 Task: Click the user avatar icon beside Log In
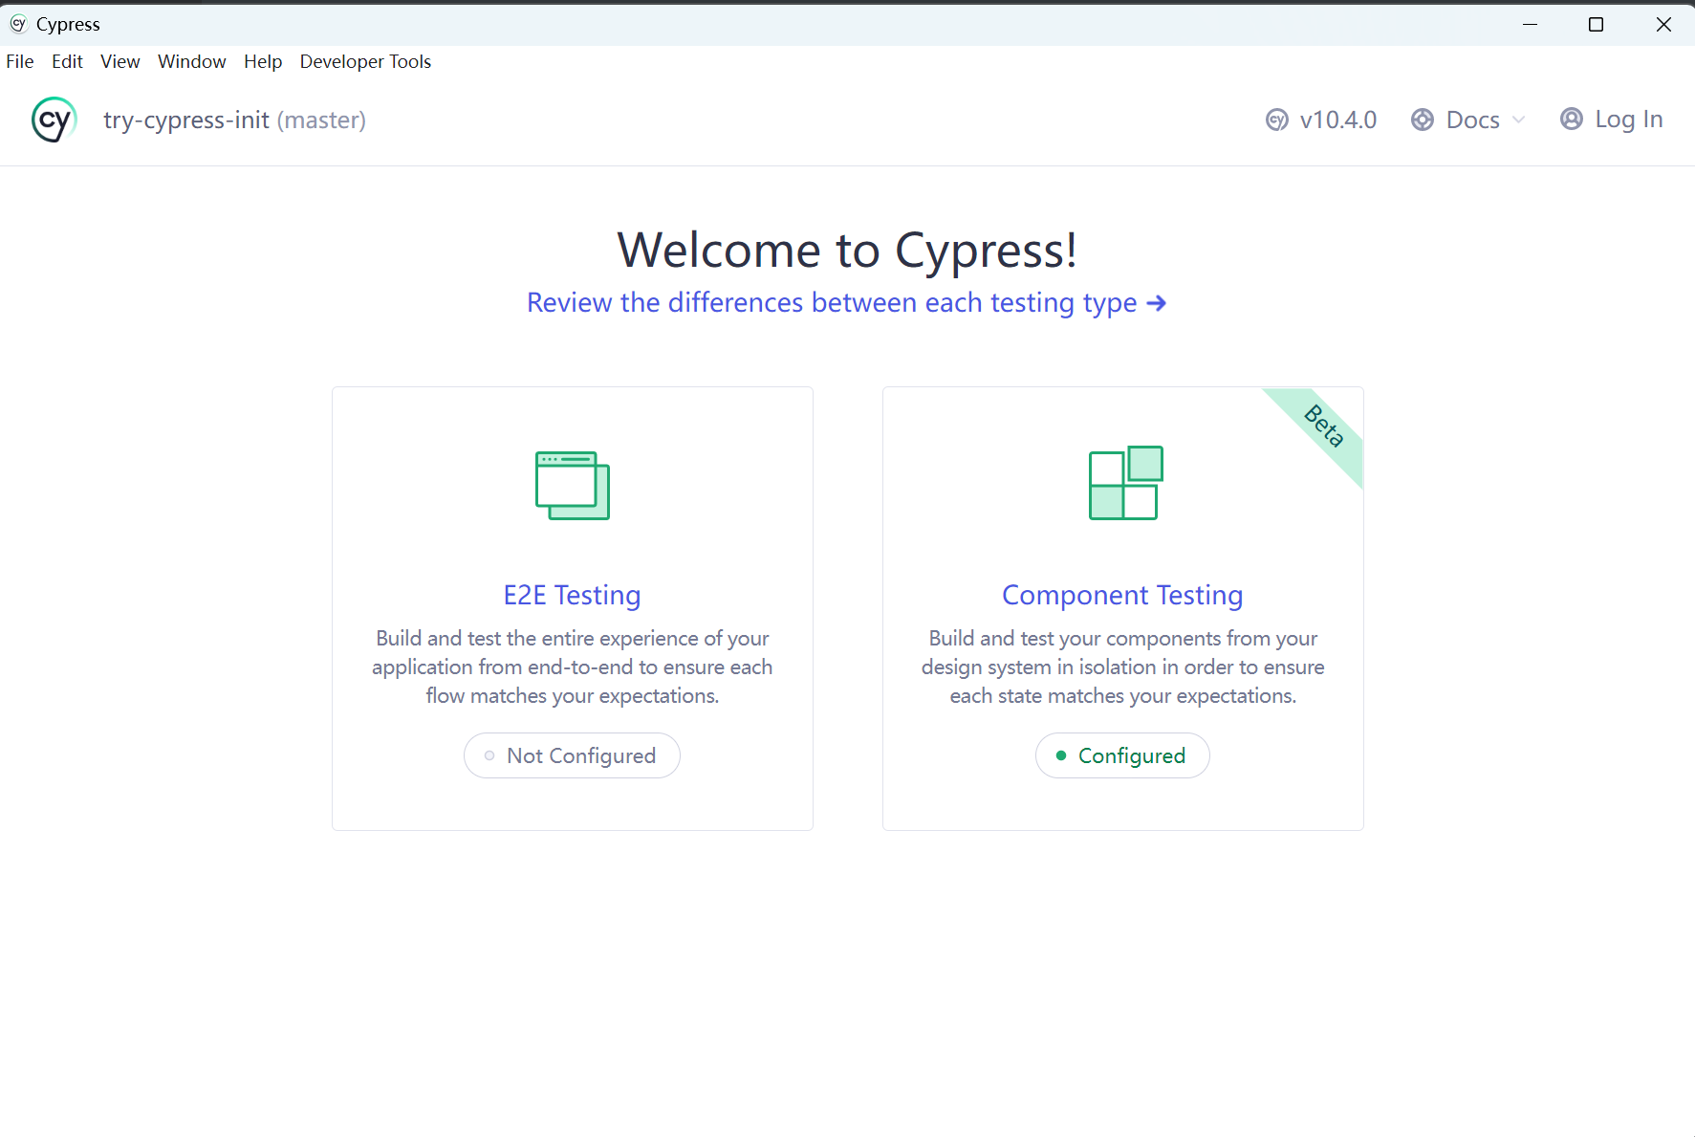click(1572, 119)
